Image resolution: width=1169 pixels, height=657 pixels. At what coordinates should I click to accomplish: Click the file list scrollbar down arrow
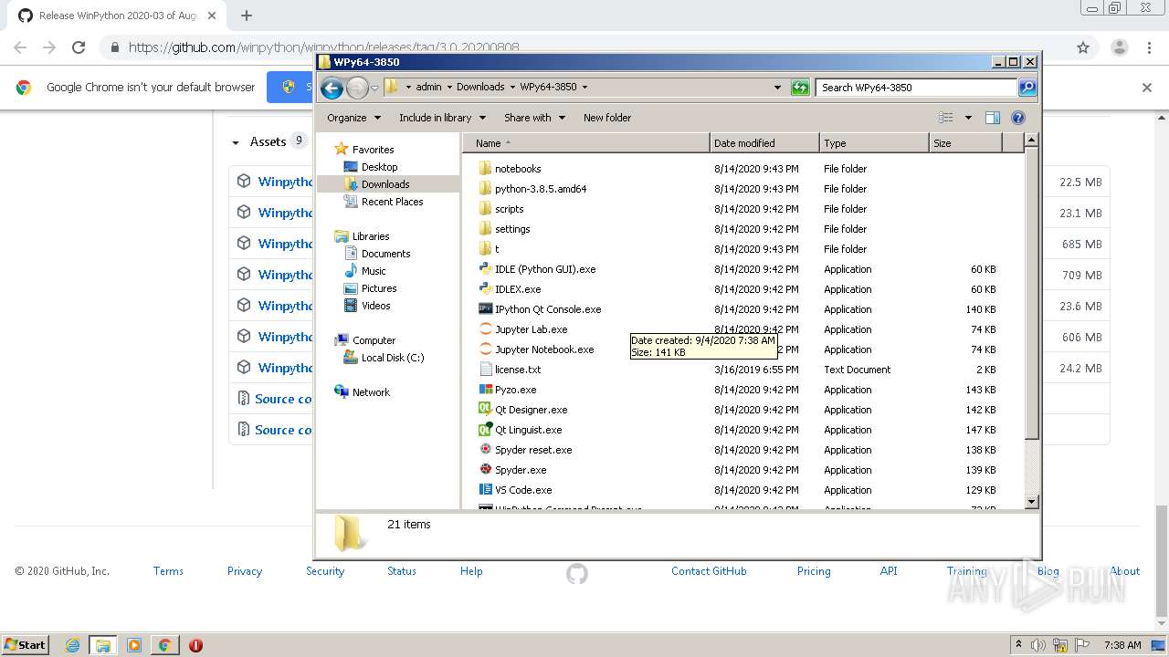click(1032, 501)
